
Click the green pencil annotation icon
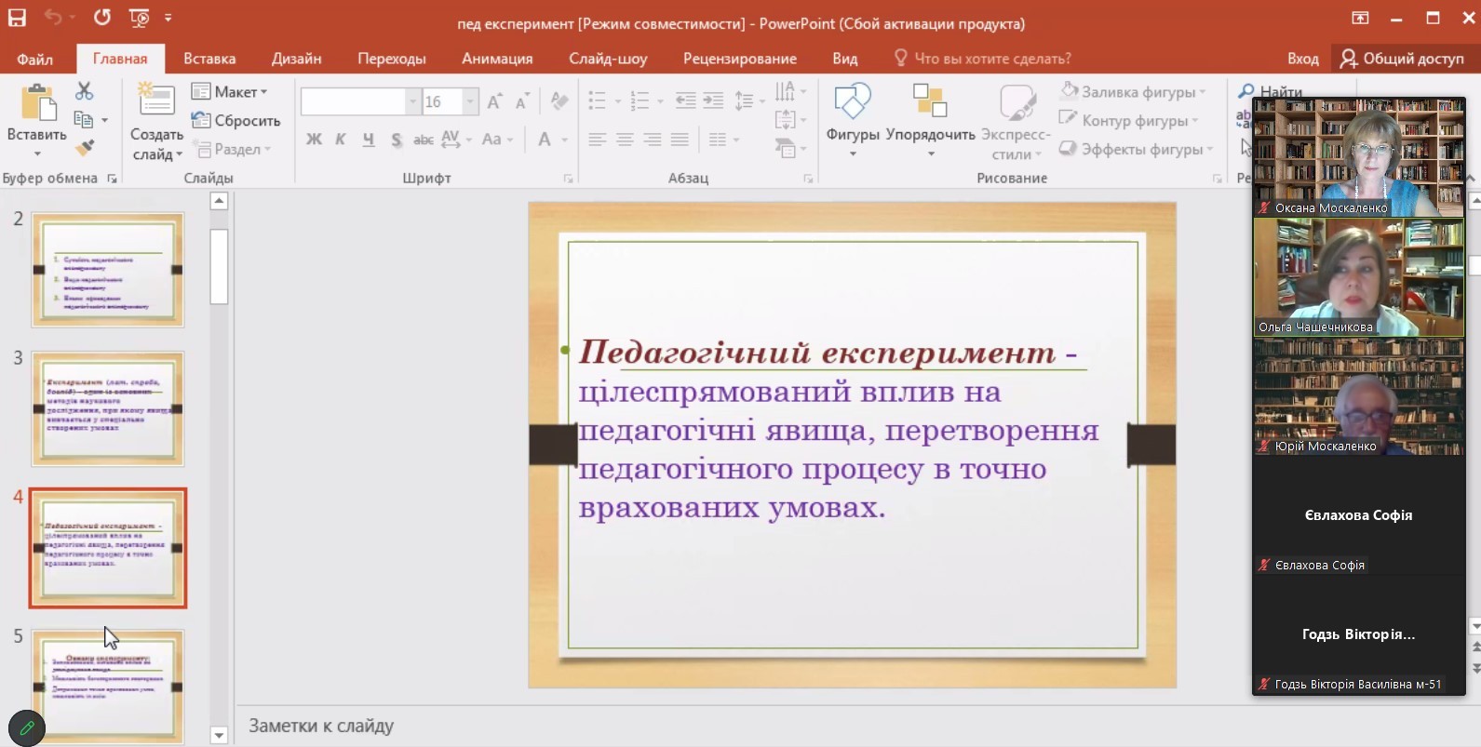coord(26,727)
